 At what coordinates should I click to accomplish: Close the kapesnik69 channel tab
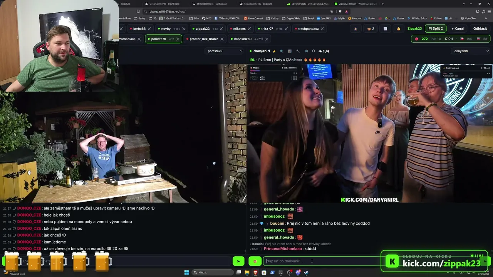267,39
